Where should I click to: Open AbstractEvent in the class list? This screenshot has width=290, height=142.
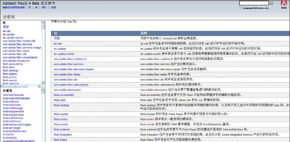(11, 102)
